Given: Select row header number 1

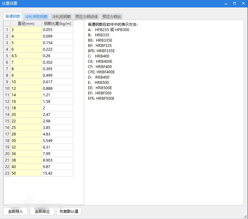Looking at the screenshot, I should pos(7,30).
